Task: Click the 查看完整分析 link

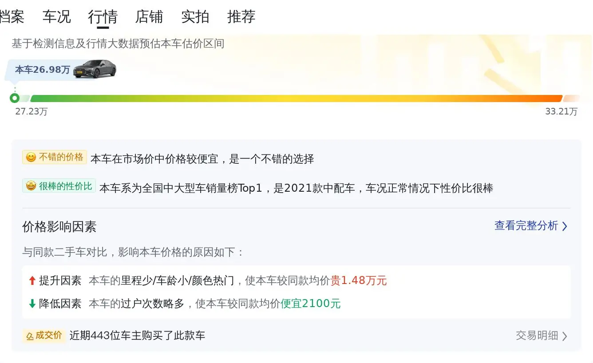Action: tap(526, 225)
